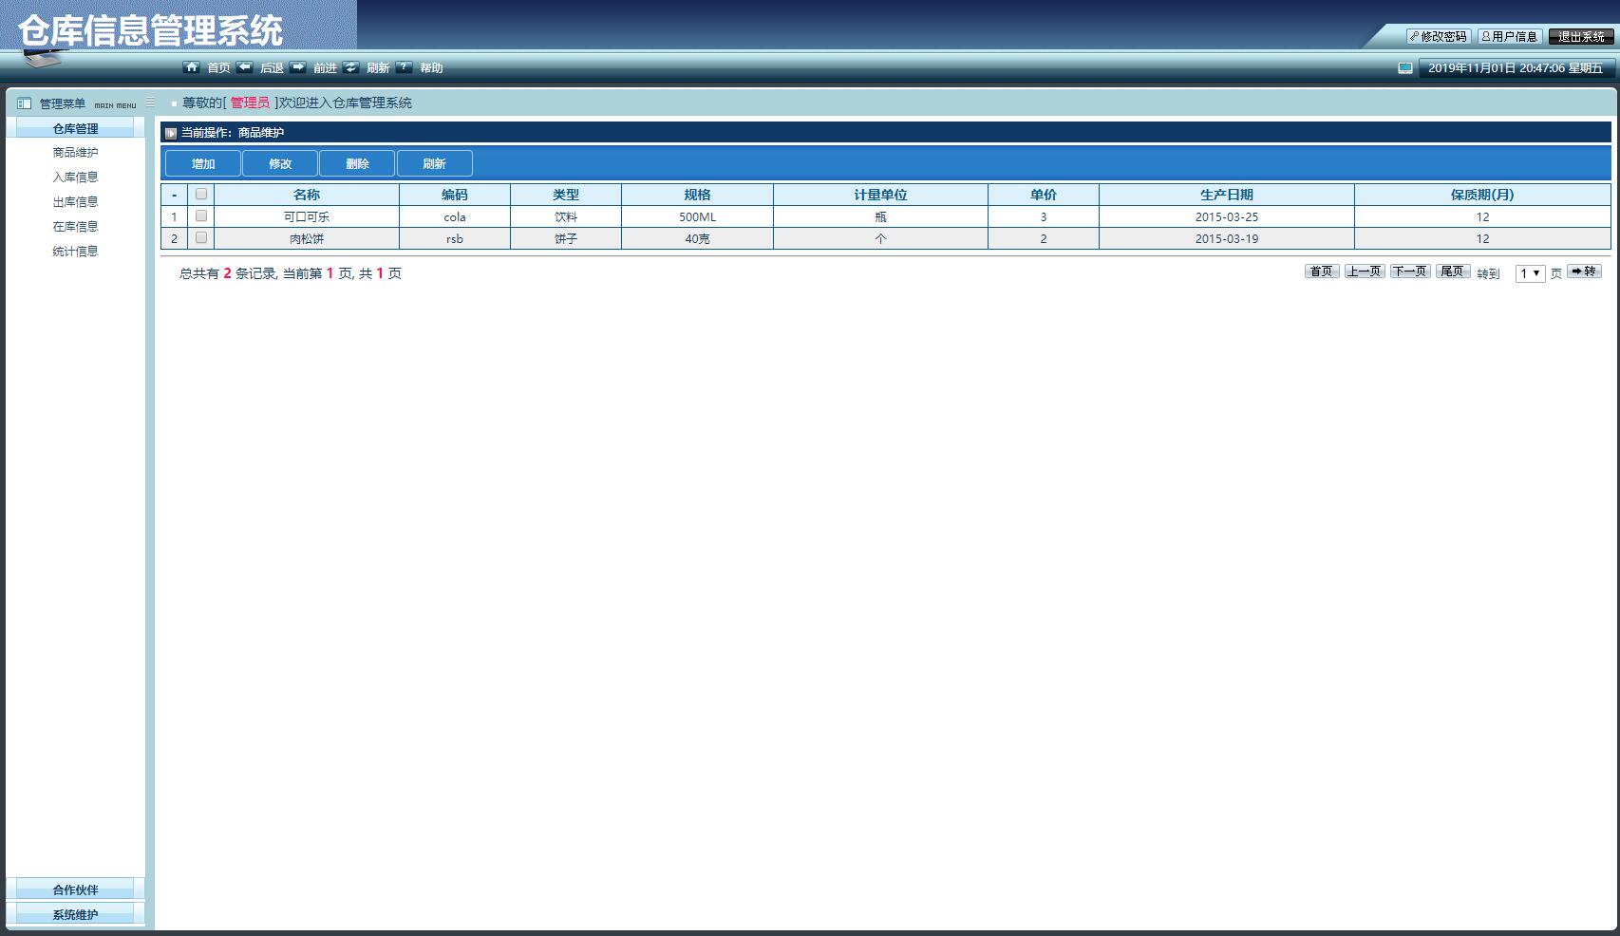Image resolution: width=1620 pixels, height=936 pixels.
Task: Click the 瓶 unit cell
Action: [880, 216]
